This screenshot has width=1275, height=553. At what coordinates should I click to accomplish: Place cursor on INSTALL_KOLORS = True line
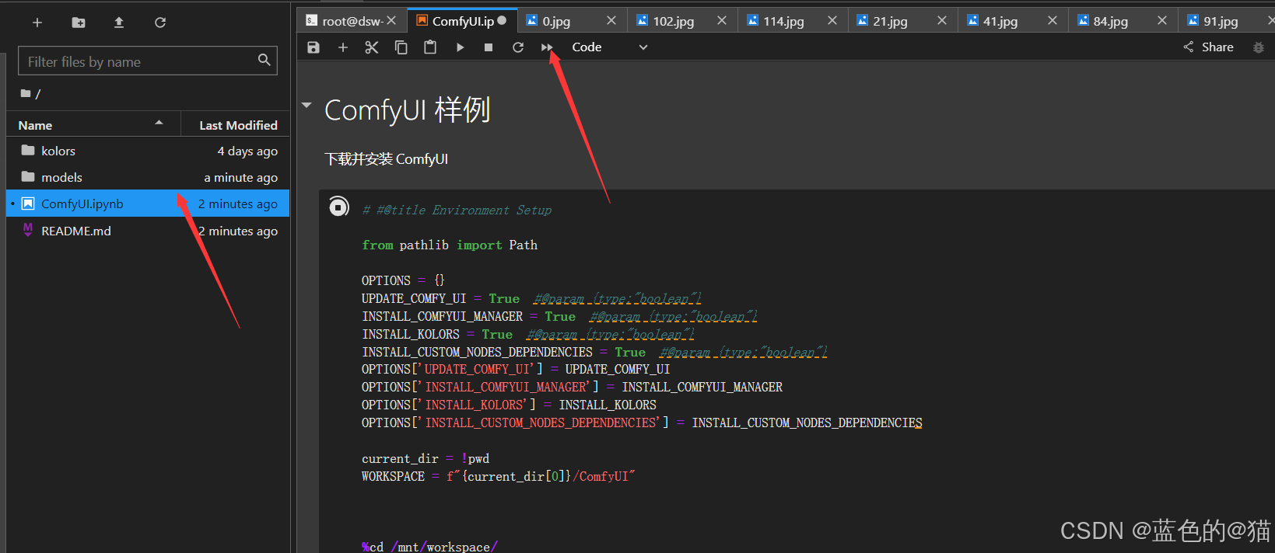[x=527, y=334]
